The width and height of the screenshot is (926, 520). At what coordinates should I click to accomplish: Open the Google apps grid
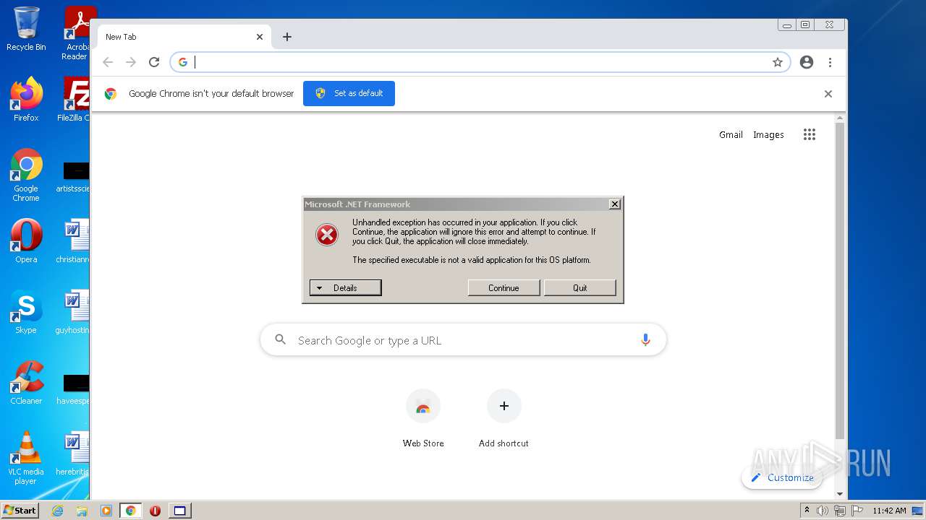point(810,134)
